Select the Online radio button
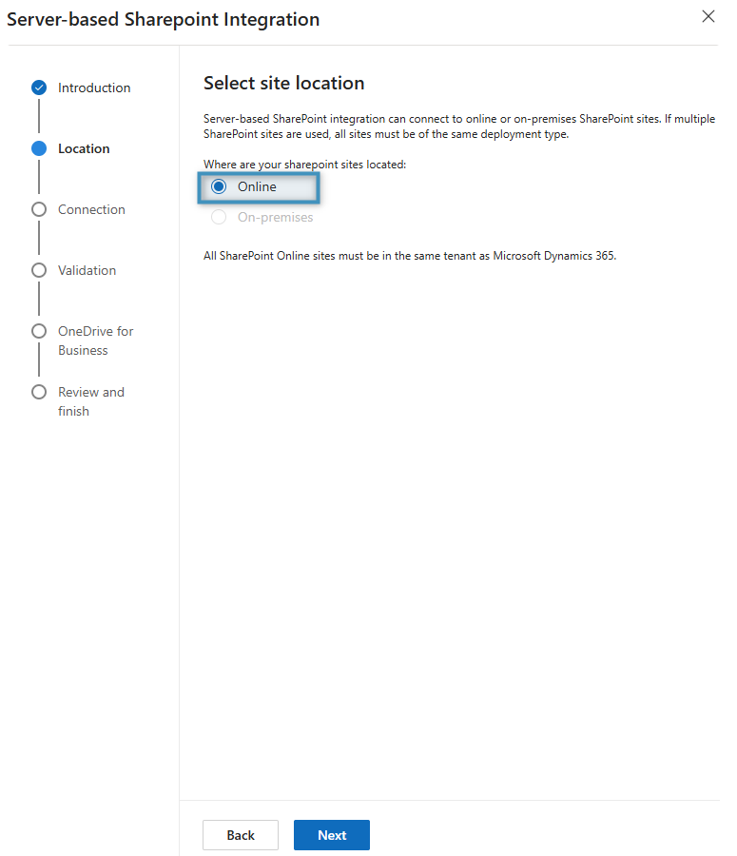Viewport: 737px width, 856px height. 219,186
